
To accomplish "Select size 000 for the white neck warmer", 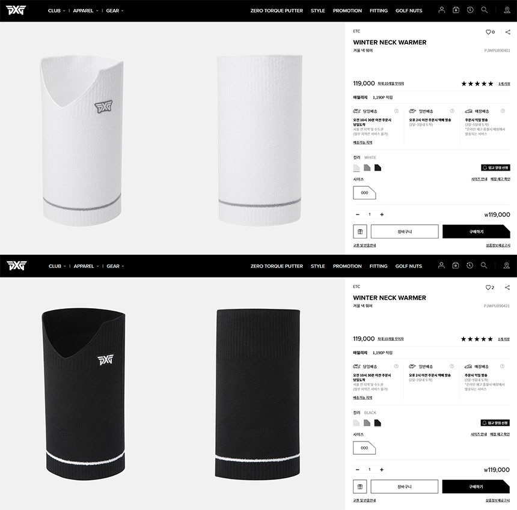I will (x=364, y=193).
